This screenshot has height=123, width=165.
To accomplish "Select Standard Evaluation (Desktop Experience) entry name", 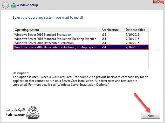I will pos(56,39).
